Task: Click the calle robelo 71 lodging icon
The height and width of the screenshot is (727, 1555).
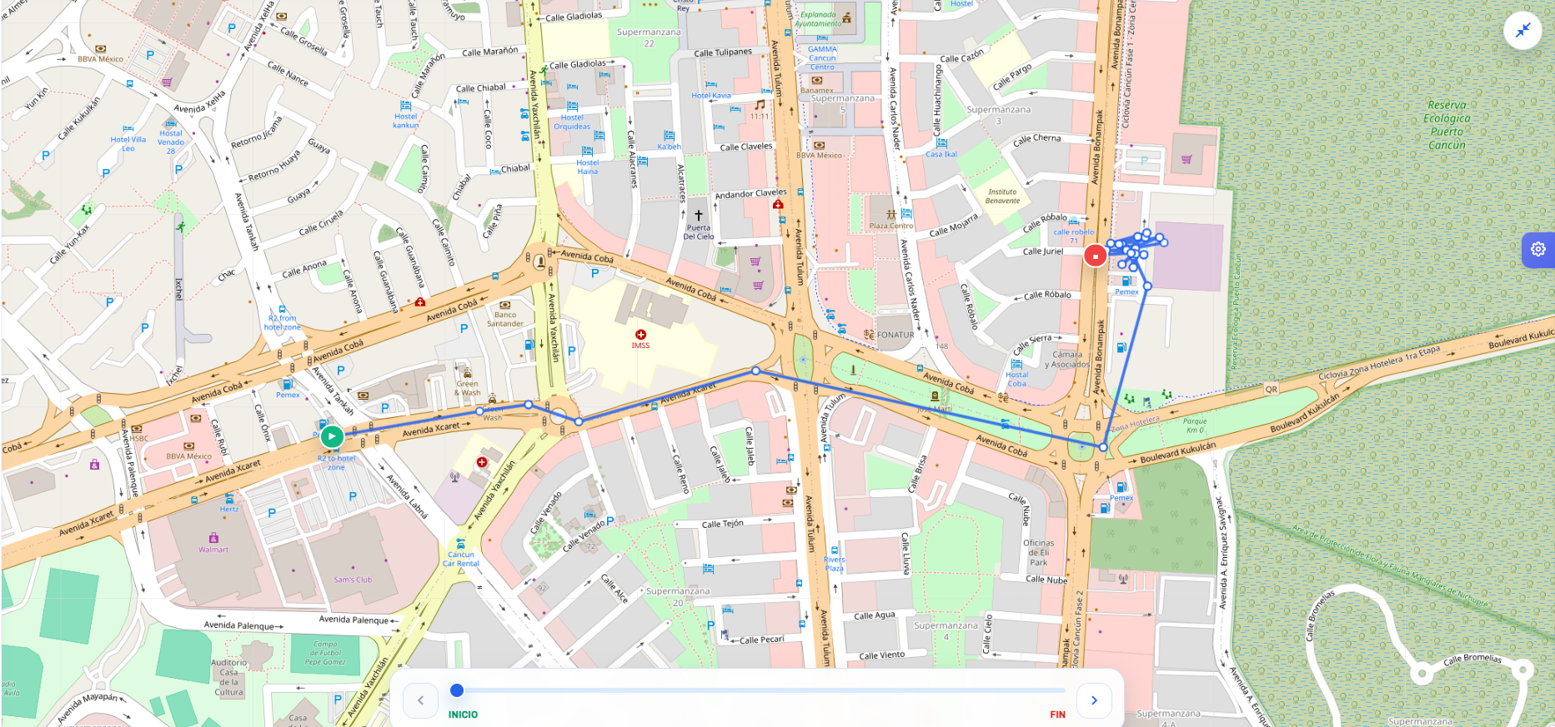Action: pos(1074,222)
